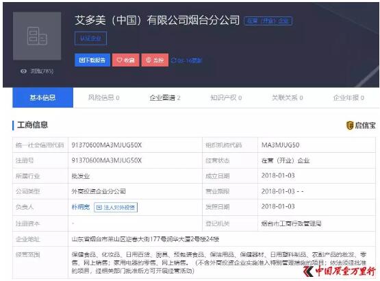The width and height of the screenshot is (380, 281).
Task: Click the 经营状态 value 在营(开业)企业 in table
Action: [286, 160]
